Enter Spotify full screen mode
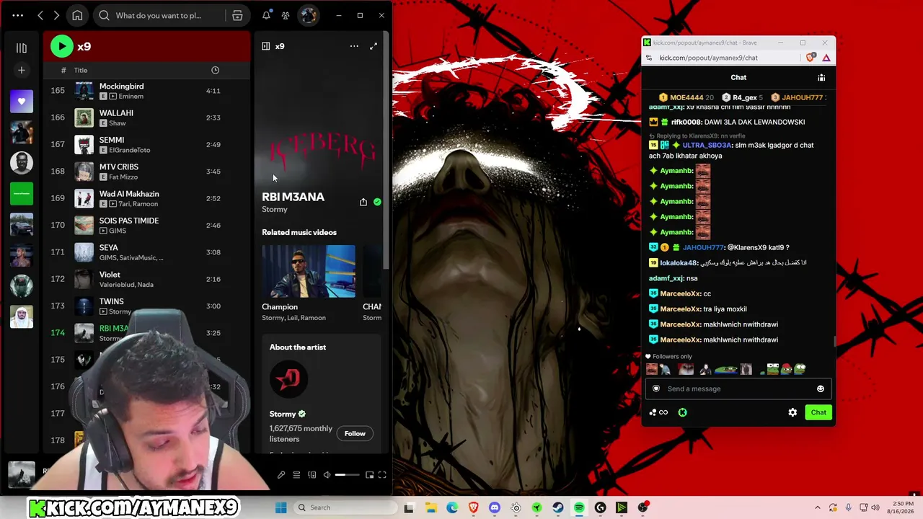 tap(382, 475)
